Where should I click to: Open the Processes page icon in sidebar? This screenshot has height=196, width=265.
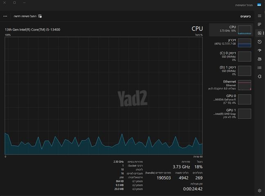coord(260,24)
